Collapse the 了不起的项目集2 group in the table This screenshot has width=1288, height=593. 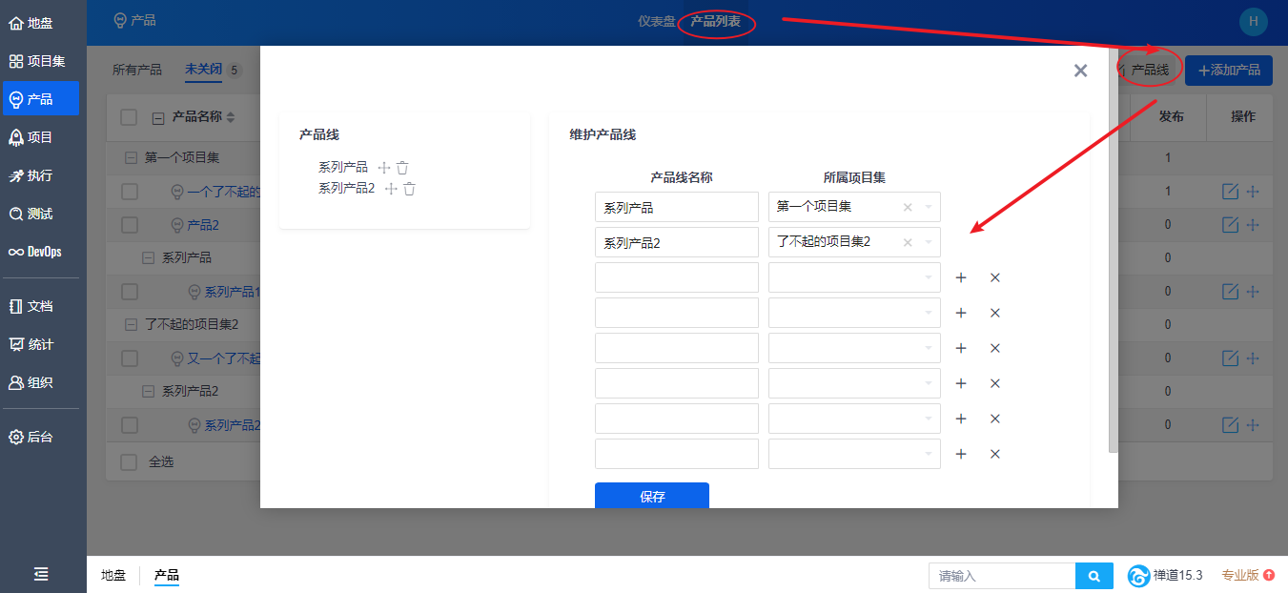pos(131,324)
